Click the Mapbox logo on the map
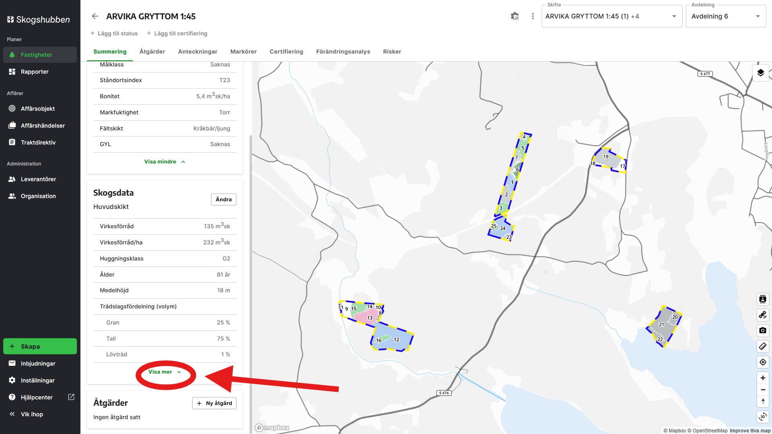 (x=272, y=428)
